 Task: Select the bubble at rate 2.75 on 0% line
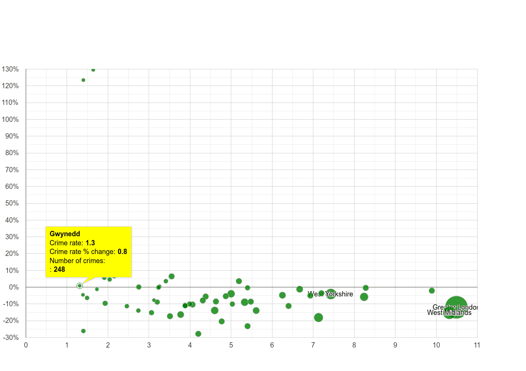139,287
